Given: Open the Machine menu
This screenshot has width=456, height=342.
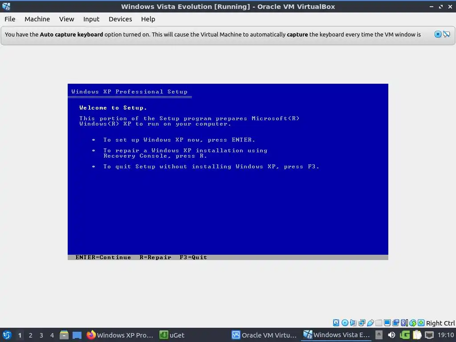Looking at the screenshot, I should pyautogui.click(x=37, y=19).
